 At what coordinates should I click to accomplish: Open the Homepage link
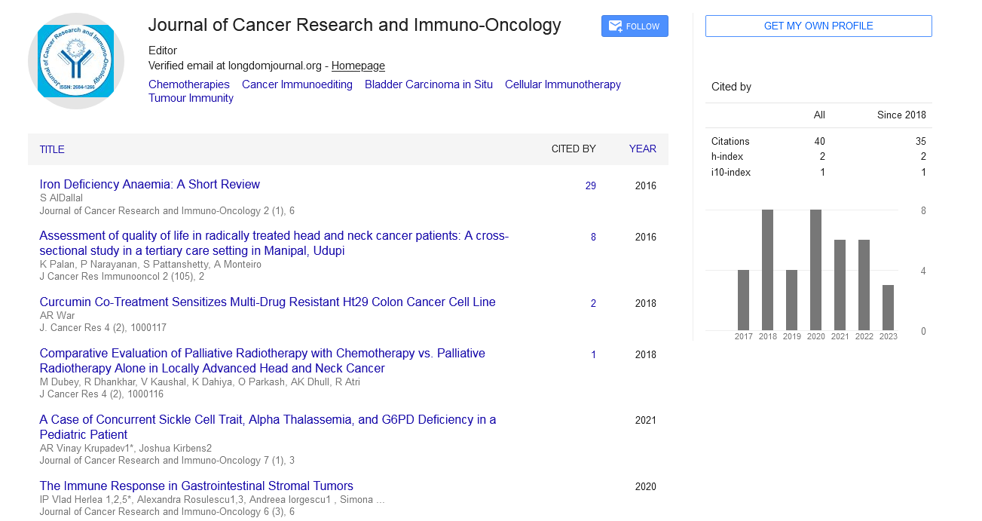(358, 66)
